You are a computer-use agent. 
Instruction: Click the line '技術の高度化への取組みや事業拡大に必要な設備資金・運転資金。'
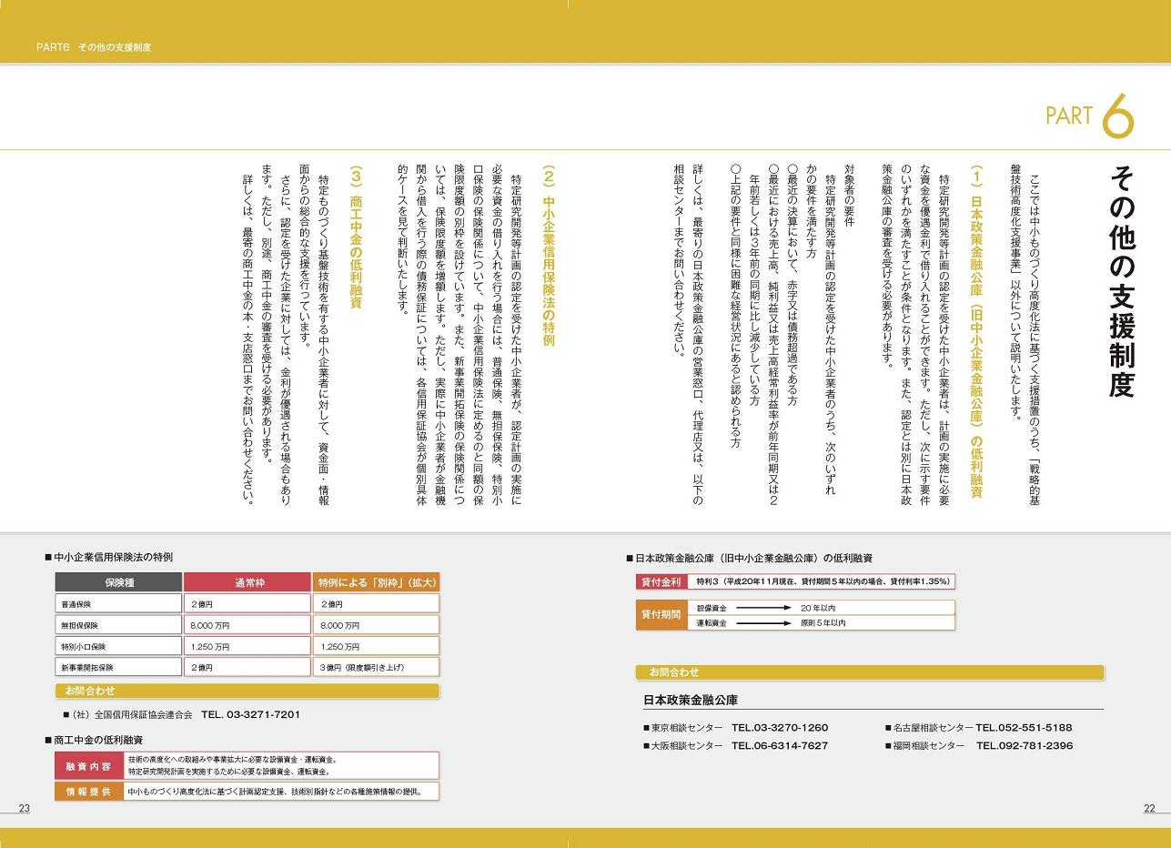pyautogui.click(x=232, y=759)
